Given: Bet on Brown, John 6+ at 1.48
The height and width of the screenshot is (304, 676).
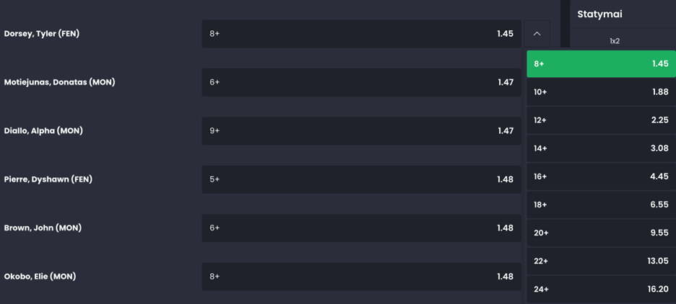Looking at the screenshot, I should point(361,228).
